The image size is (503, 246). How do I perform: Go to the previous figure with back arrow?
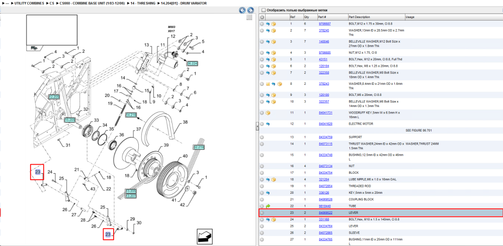pyautogui.click(x=242, y=10)
